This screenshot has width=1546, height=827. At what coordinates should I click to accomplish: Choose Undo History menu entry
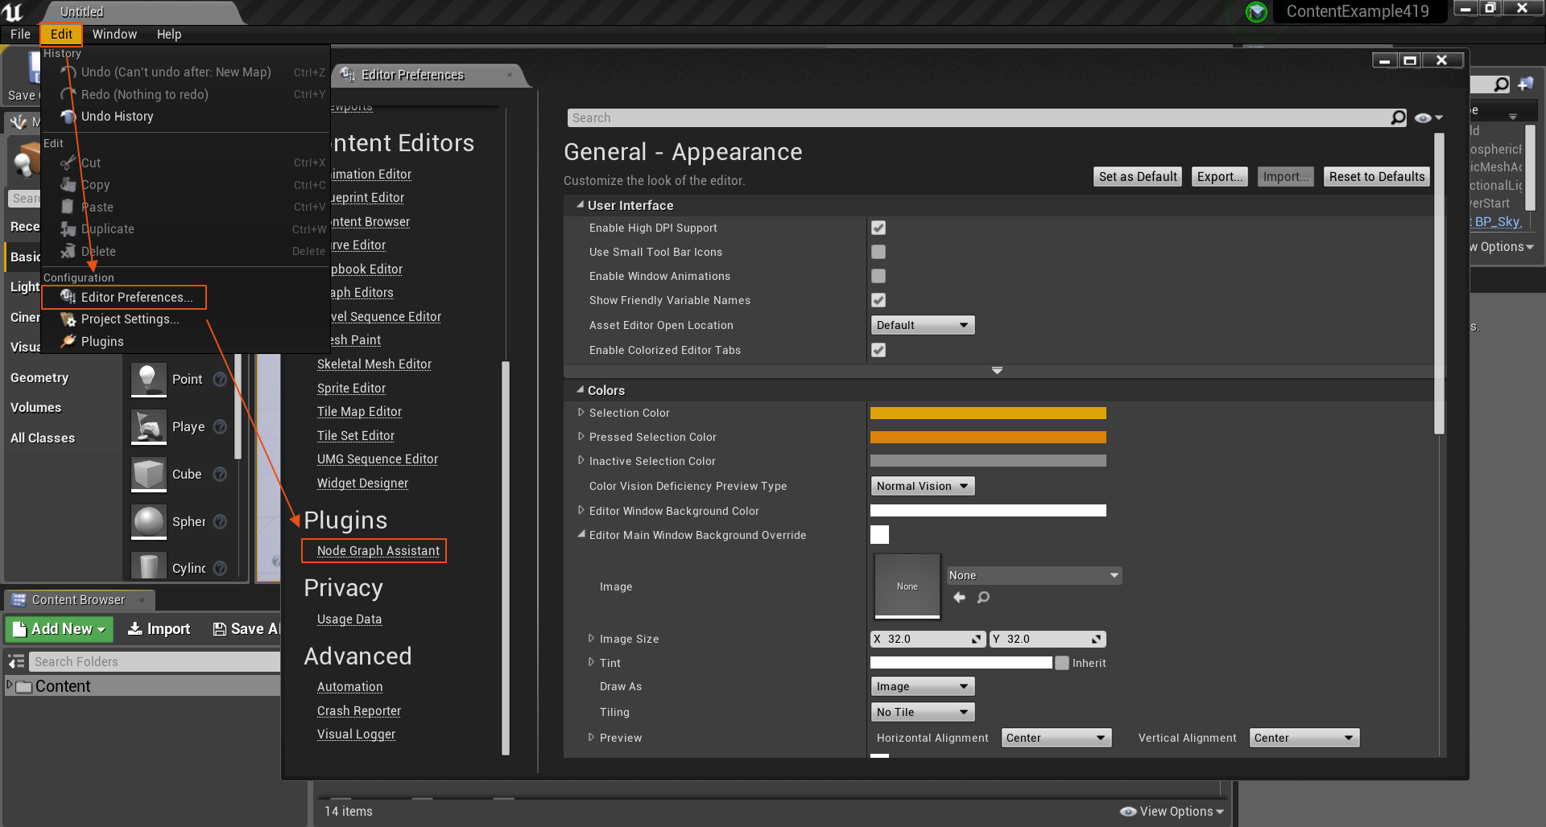[117, 117]
